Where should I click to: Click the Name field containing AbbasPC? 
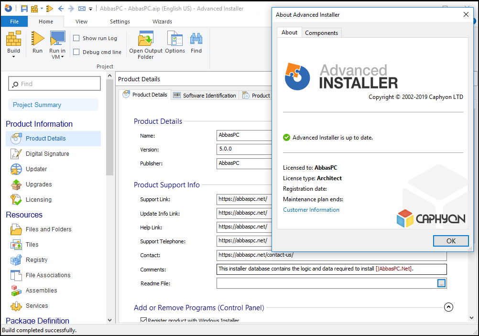pyautogui.click(x=244, y=135)
